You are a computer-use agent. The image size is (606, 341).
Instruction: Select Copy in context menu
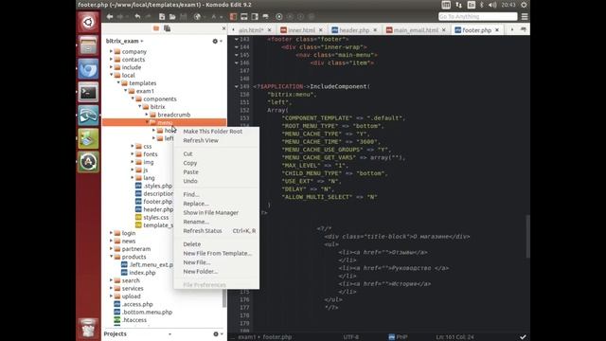click(189, 163)
